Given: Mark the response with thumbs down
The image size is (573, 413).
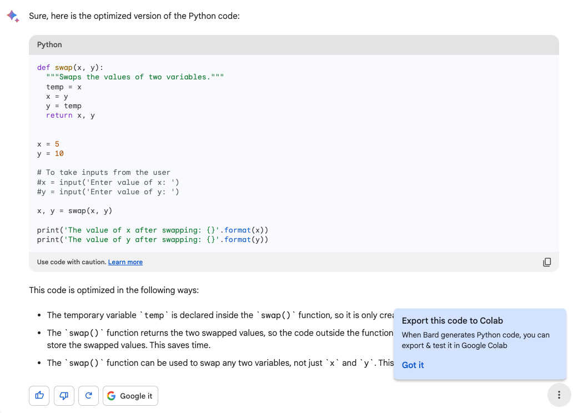Looking at the screenshot, I should pos(64,396).
